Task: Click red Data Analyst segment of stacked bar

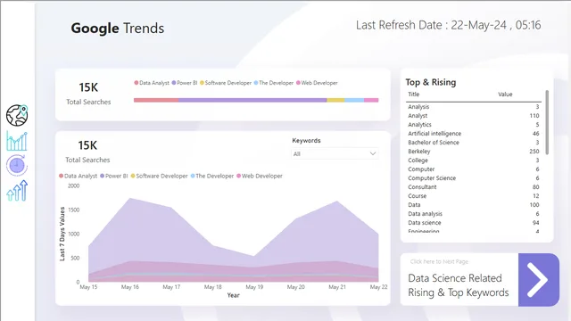Action: (156, 100)
